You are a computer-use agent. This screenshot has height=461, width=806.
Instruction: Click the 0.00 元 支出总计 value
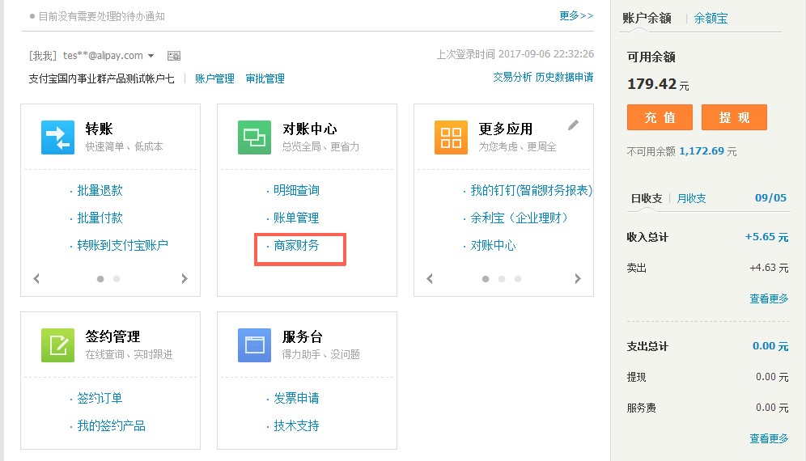[x=770, y=346]
